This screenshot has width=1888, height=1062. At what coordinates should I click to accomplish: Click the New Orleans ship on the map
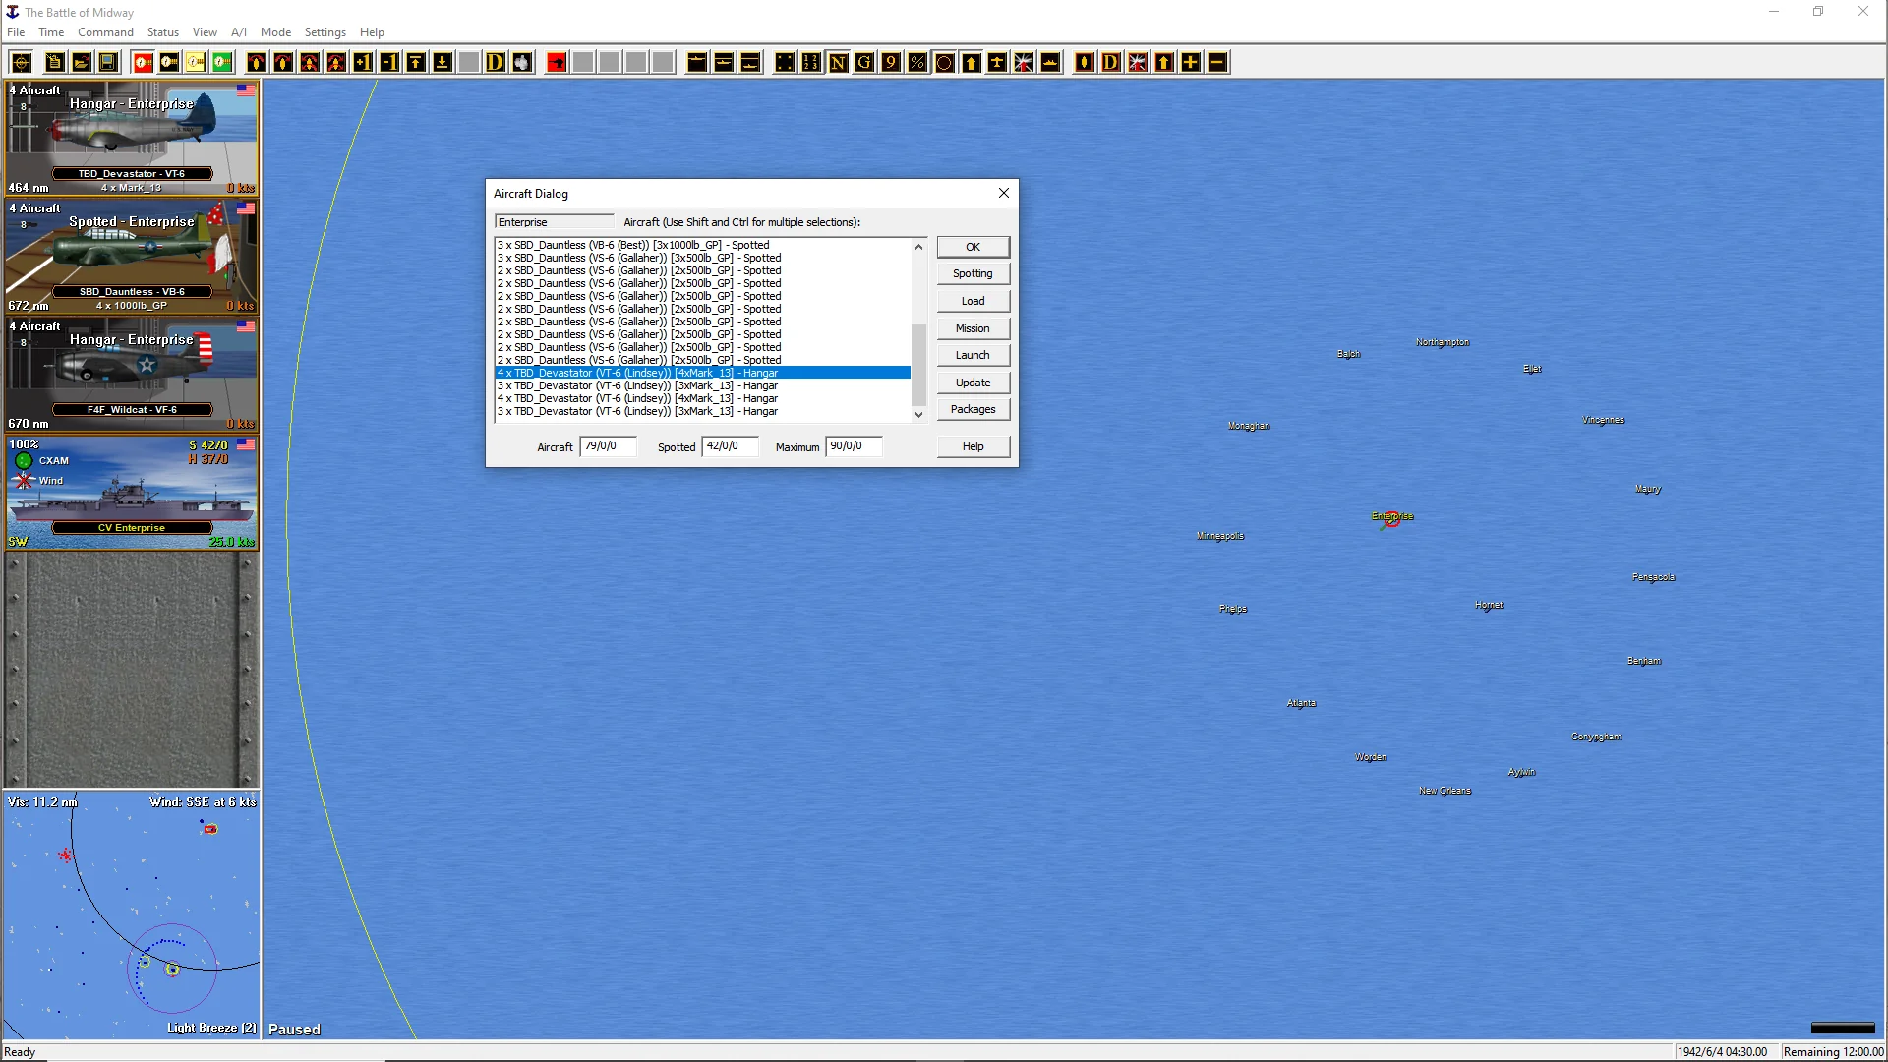point(1445,791)
